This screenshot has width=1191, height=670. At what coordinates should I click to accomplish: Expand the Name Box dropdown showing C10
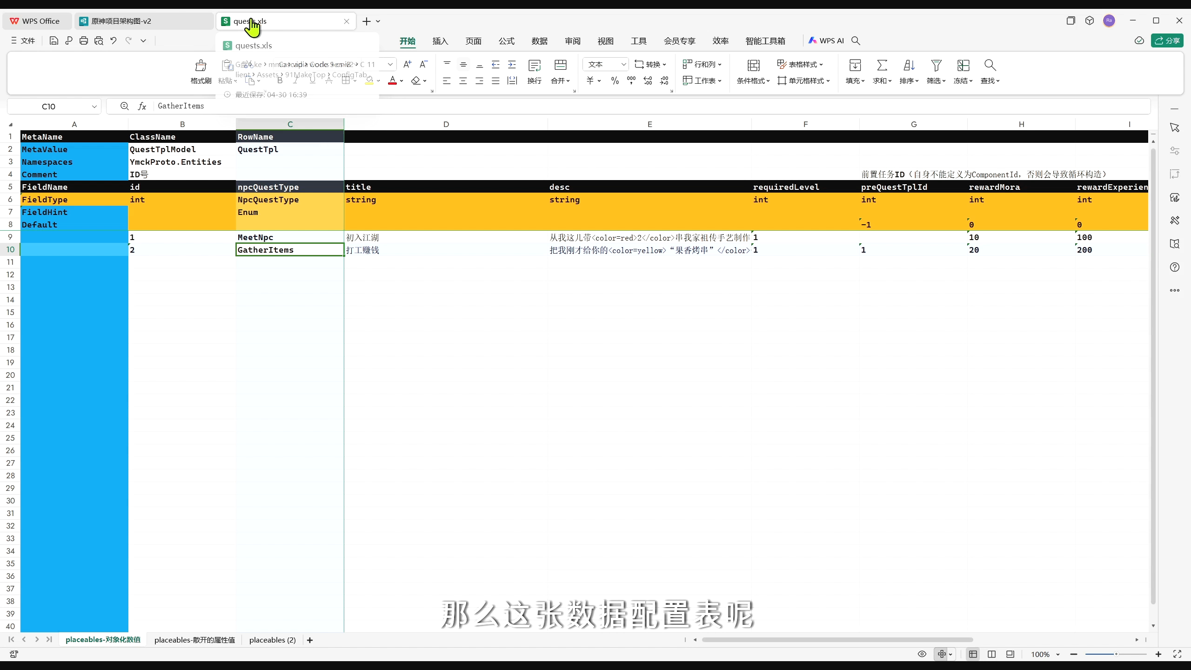coord(94,106)
